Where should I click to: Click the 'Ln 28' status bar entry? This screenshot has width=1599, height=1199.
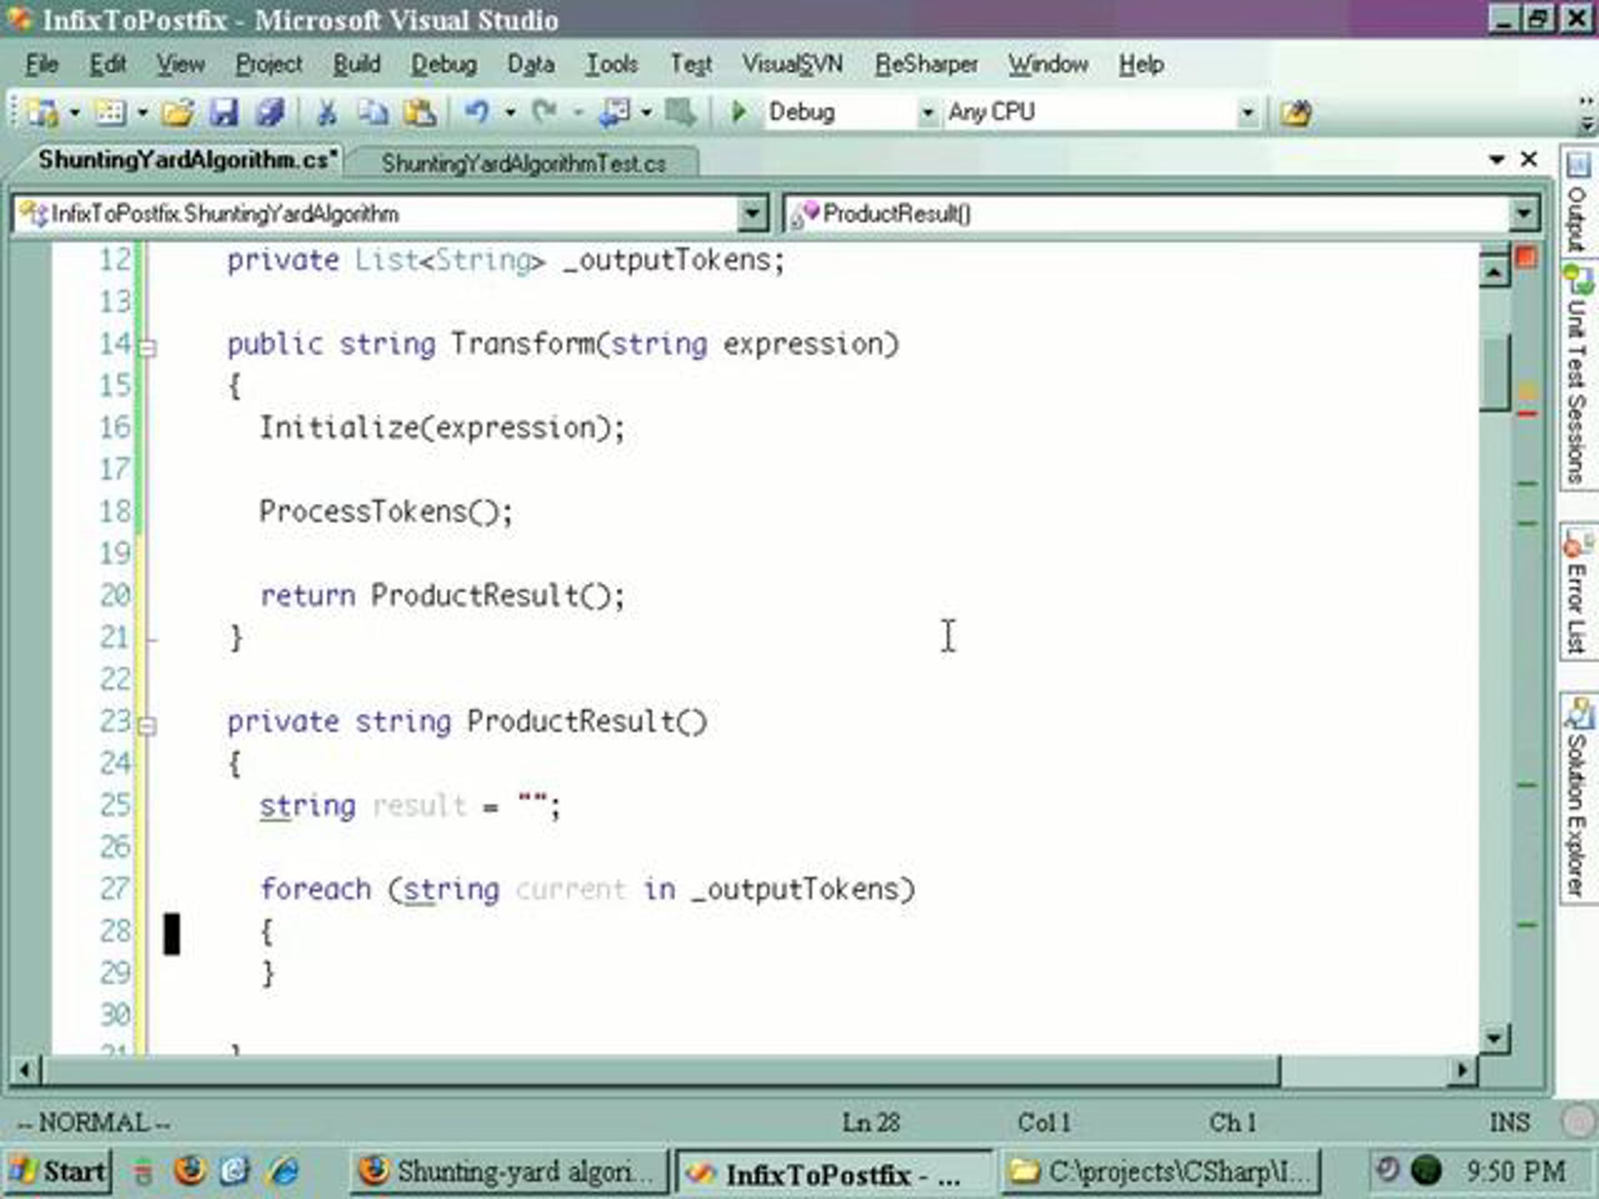coord(871,1122)
